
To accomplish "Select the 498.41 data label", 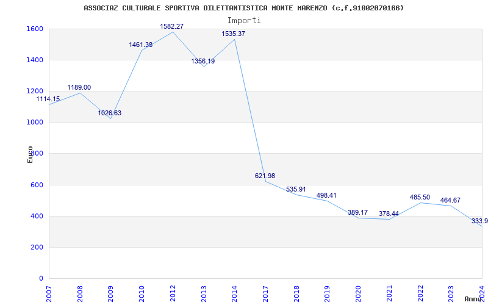I will (326, 195).
